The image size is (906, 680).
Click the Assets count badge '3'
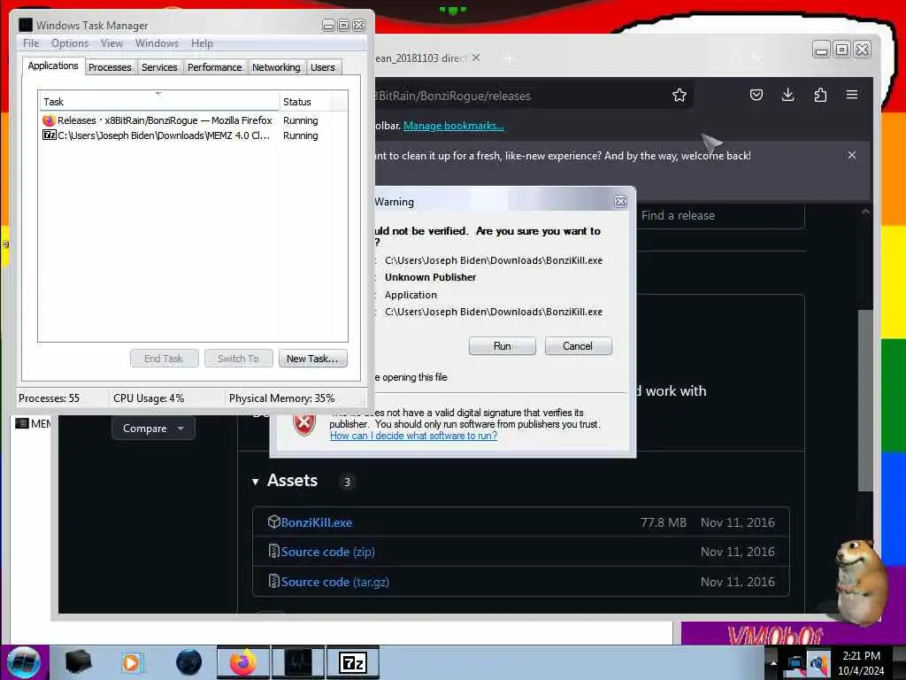click(347, 482)
